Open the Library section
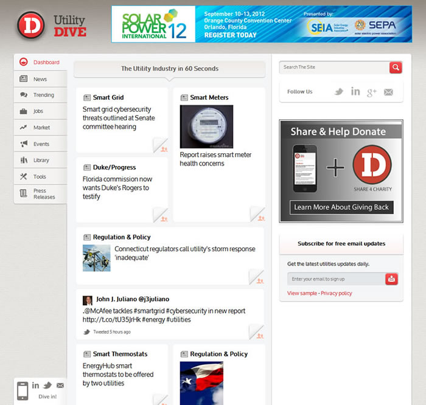426x405 pixels. (41, 160)
